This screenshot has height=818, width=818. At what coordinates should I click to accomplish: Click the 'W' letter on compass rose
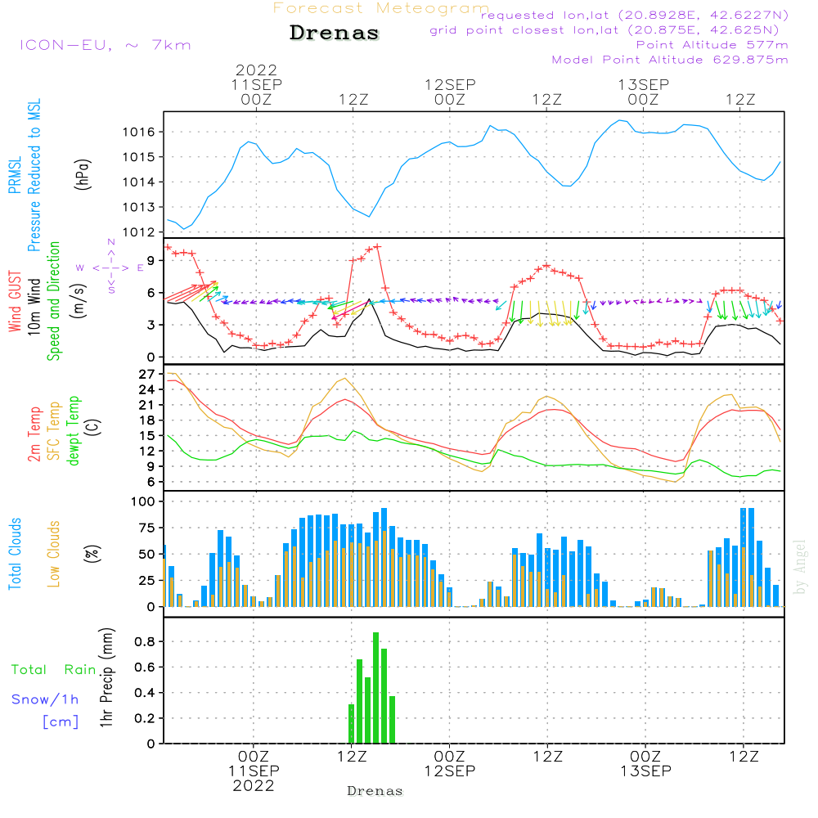coord(80,267)
